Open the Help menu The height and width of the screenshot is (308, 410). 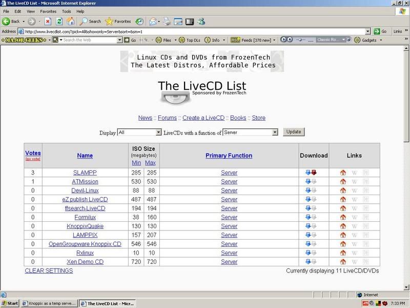click(80, 11)
